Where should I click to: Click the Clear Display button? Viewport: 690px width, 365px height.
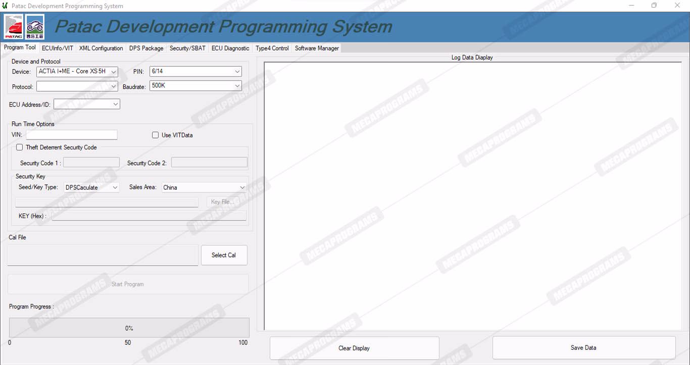tap(354, 348)
